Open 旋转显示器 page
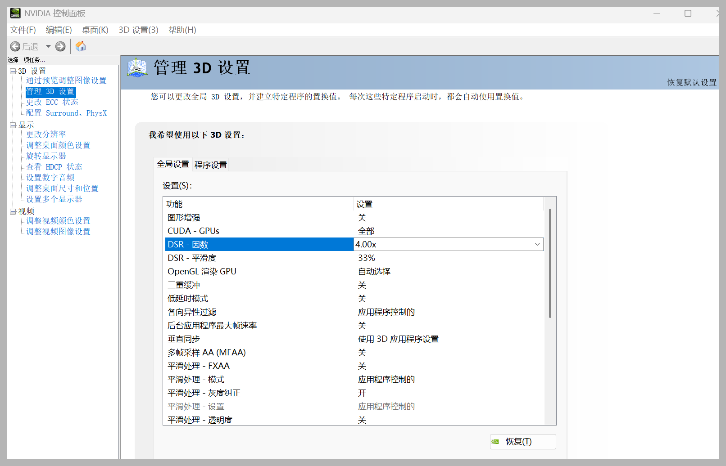 tap(46, 156)
